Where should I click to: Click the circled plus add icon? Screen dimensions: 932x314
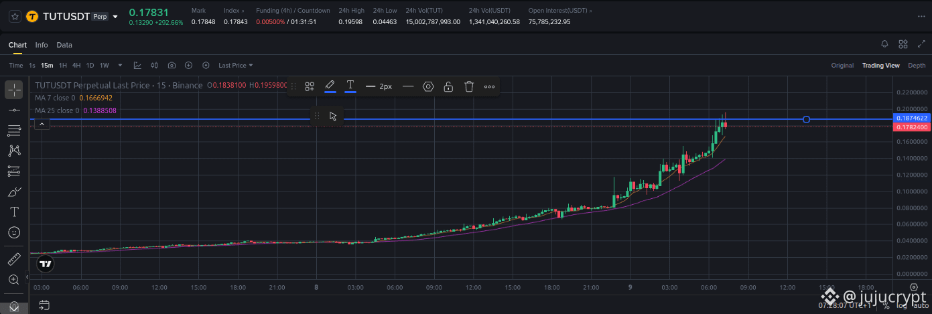[189, 66]
